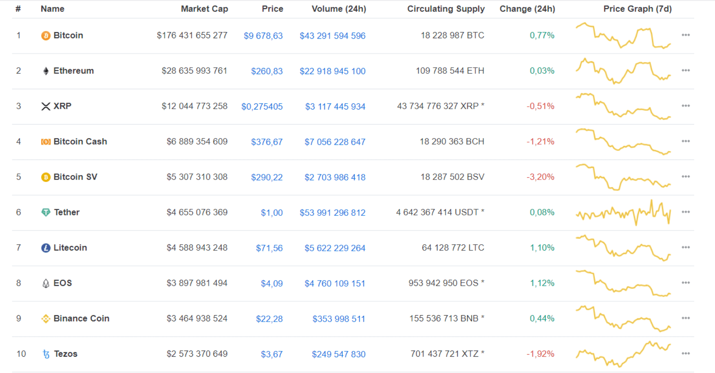Click XRP price $0,275405
The width and height of the screenshot is (715, 373).
coord(262,107)
